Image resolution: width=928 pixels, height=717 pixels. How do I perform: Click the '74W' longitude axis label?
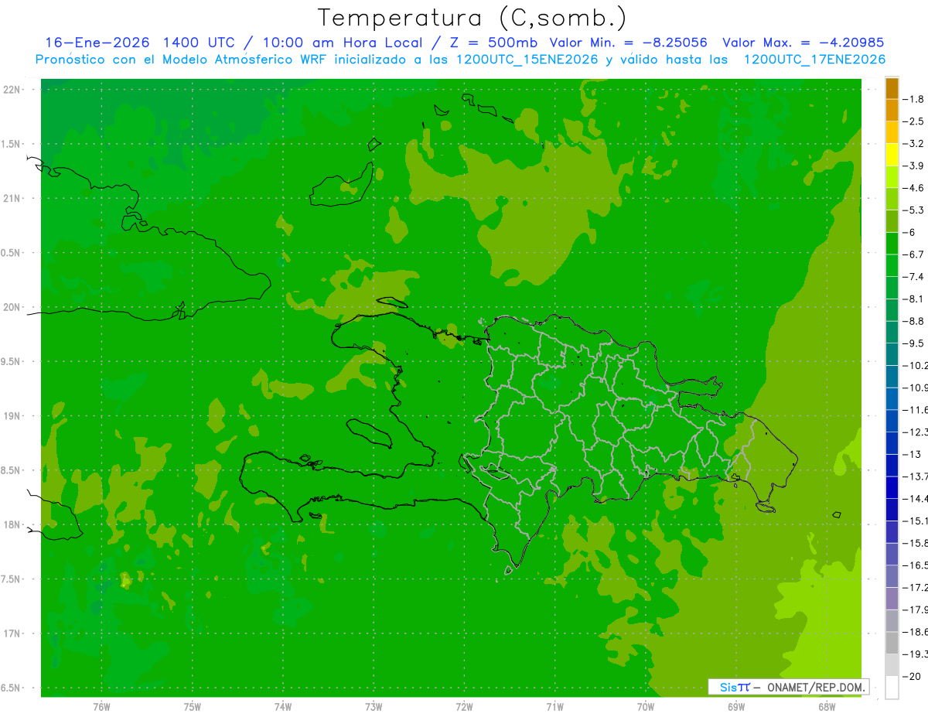[282, 707]
